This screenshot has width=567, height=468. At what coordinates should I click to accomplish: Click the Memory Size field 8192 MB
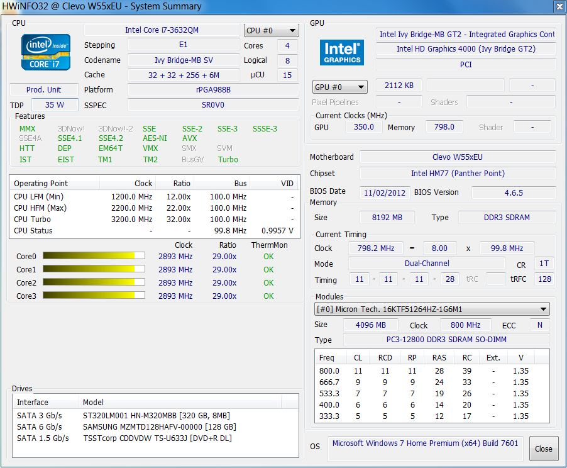coord(387,217)
